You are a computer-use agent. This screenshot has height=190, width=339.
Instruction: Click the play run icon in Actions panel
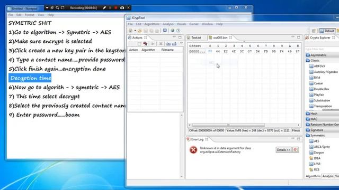pyautogui.click(x=153, y=44)
